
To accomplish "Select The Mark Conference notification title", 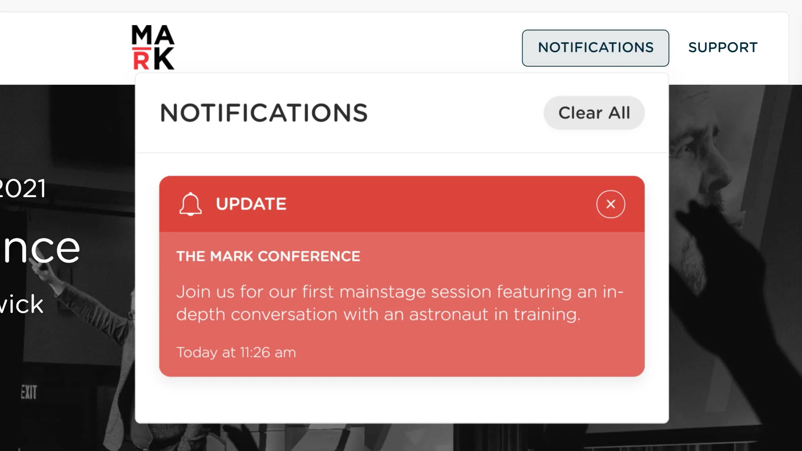I will [268, 256].
